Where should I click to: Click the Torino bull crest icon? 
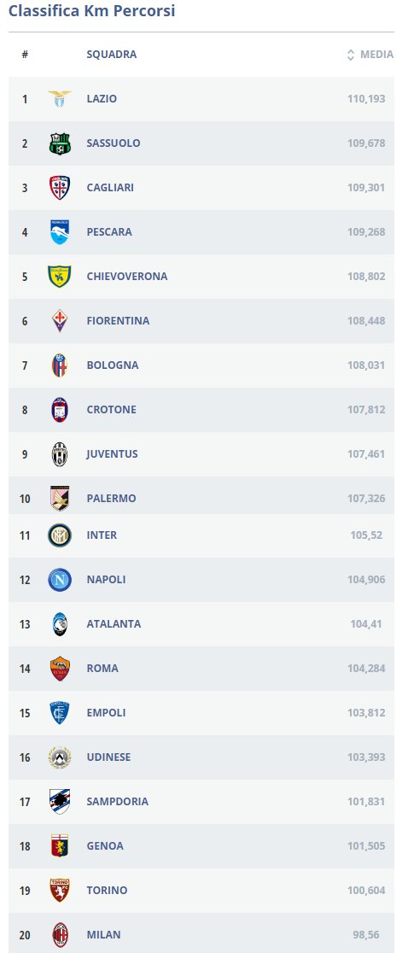point(60,891)
